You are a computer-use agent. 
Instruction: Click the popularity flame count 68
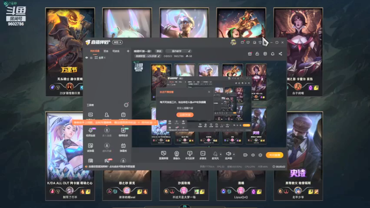tap(189, 56)
